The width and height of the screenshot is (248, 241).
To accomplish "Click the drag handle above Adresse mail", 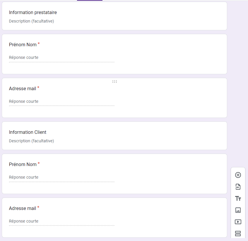I will coord(114,82).
